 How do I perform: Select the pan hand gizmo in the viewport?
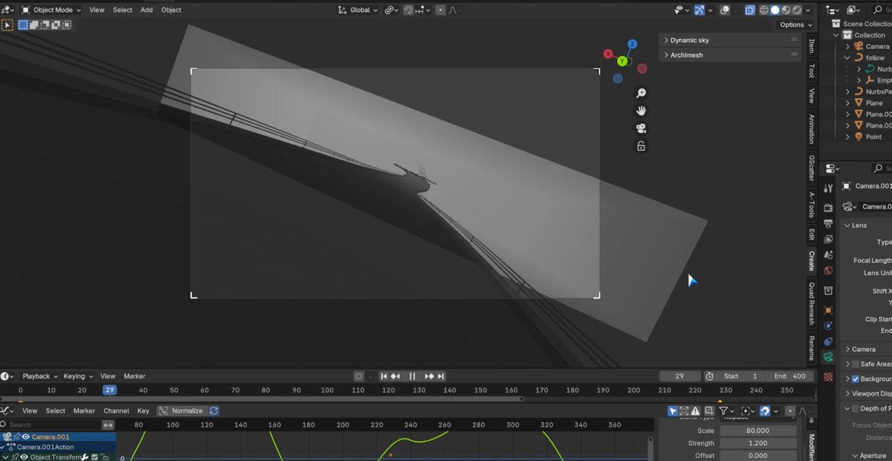(641, 110)
